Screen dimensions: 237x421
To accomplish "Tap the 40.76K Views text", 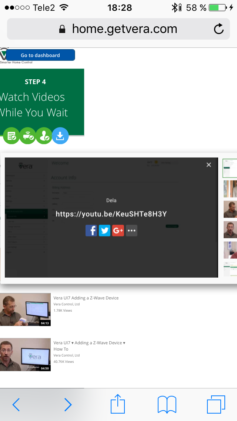I will point(64,361).
